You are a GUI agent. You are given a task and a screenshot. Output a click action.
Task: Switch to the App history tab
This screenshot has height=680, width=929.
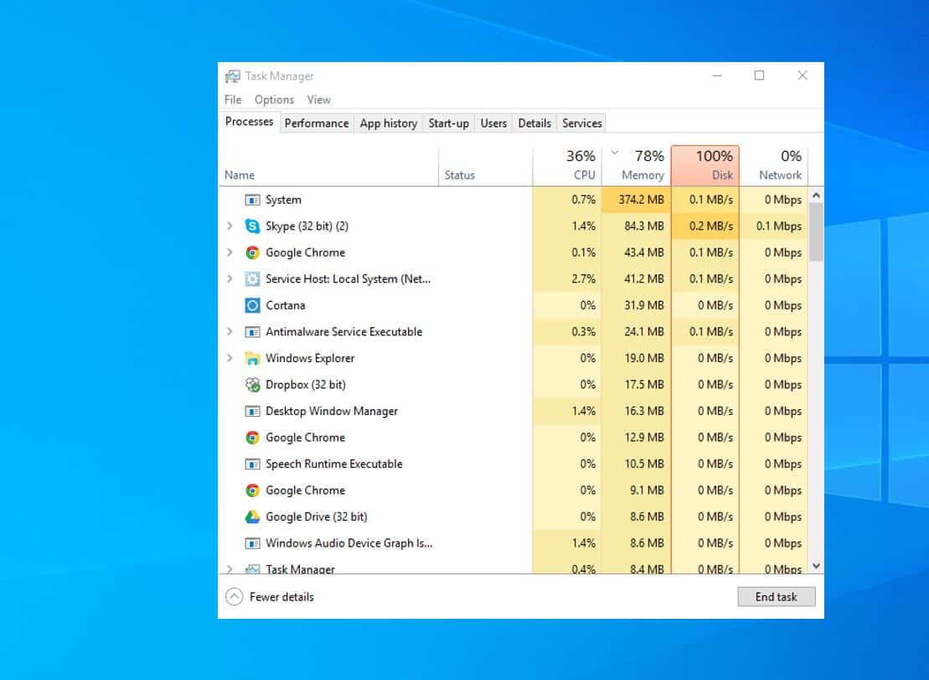(389, 123)
